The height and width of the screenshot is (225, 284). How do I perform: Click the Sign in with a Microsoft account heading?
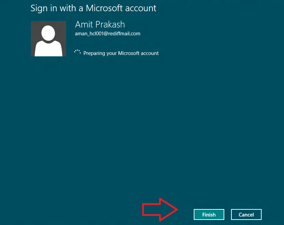93,8
